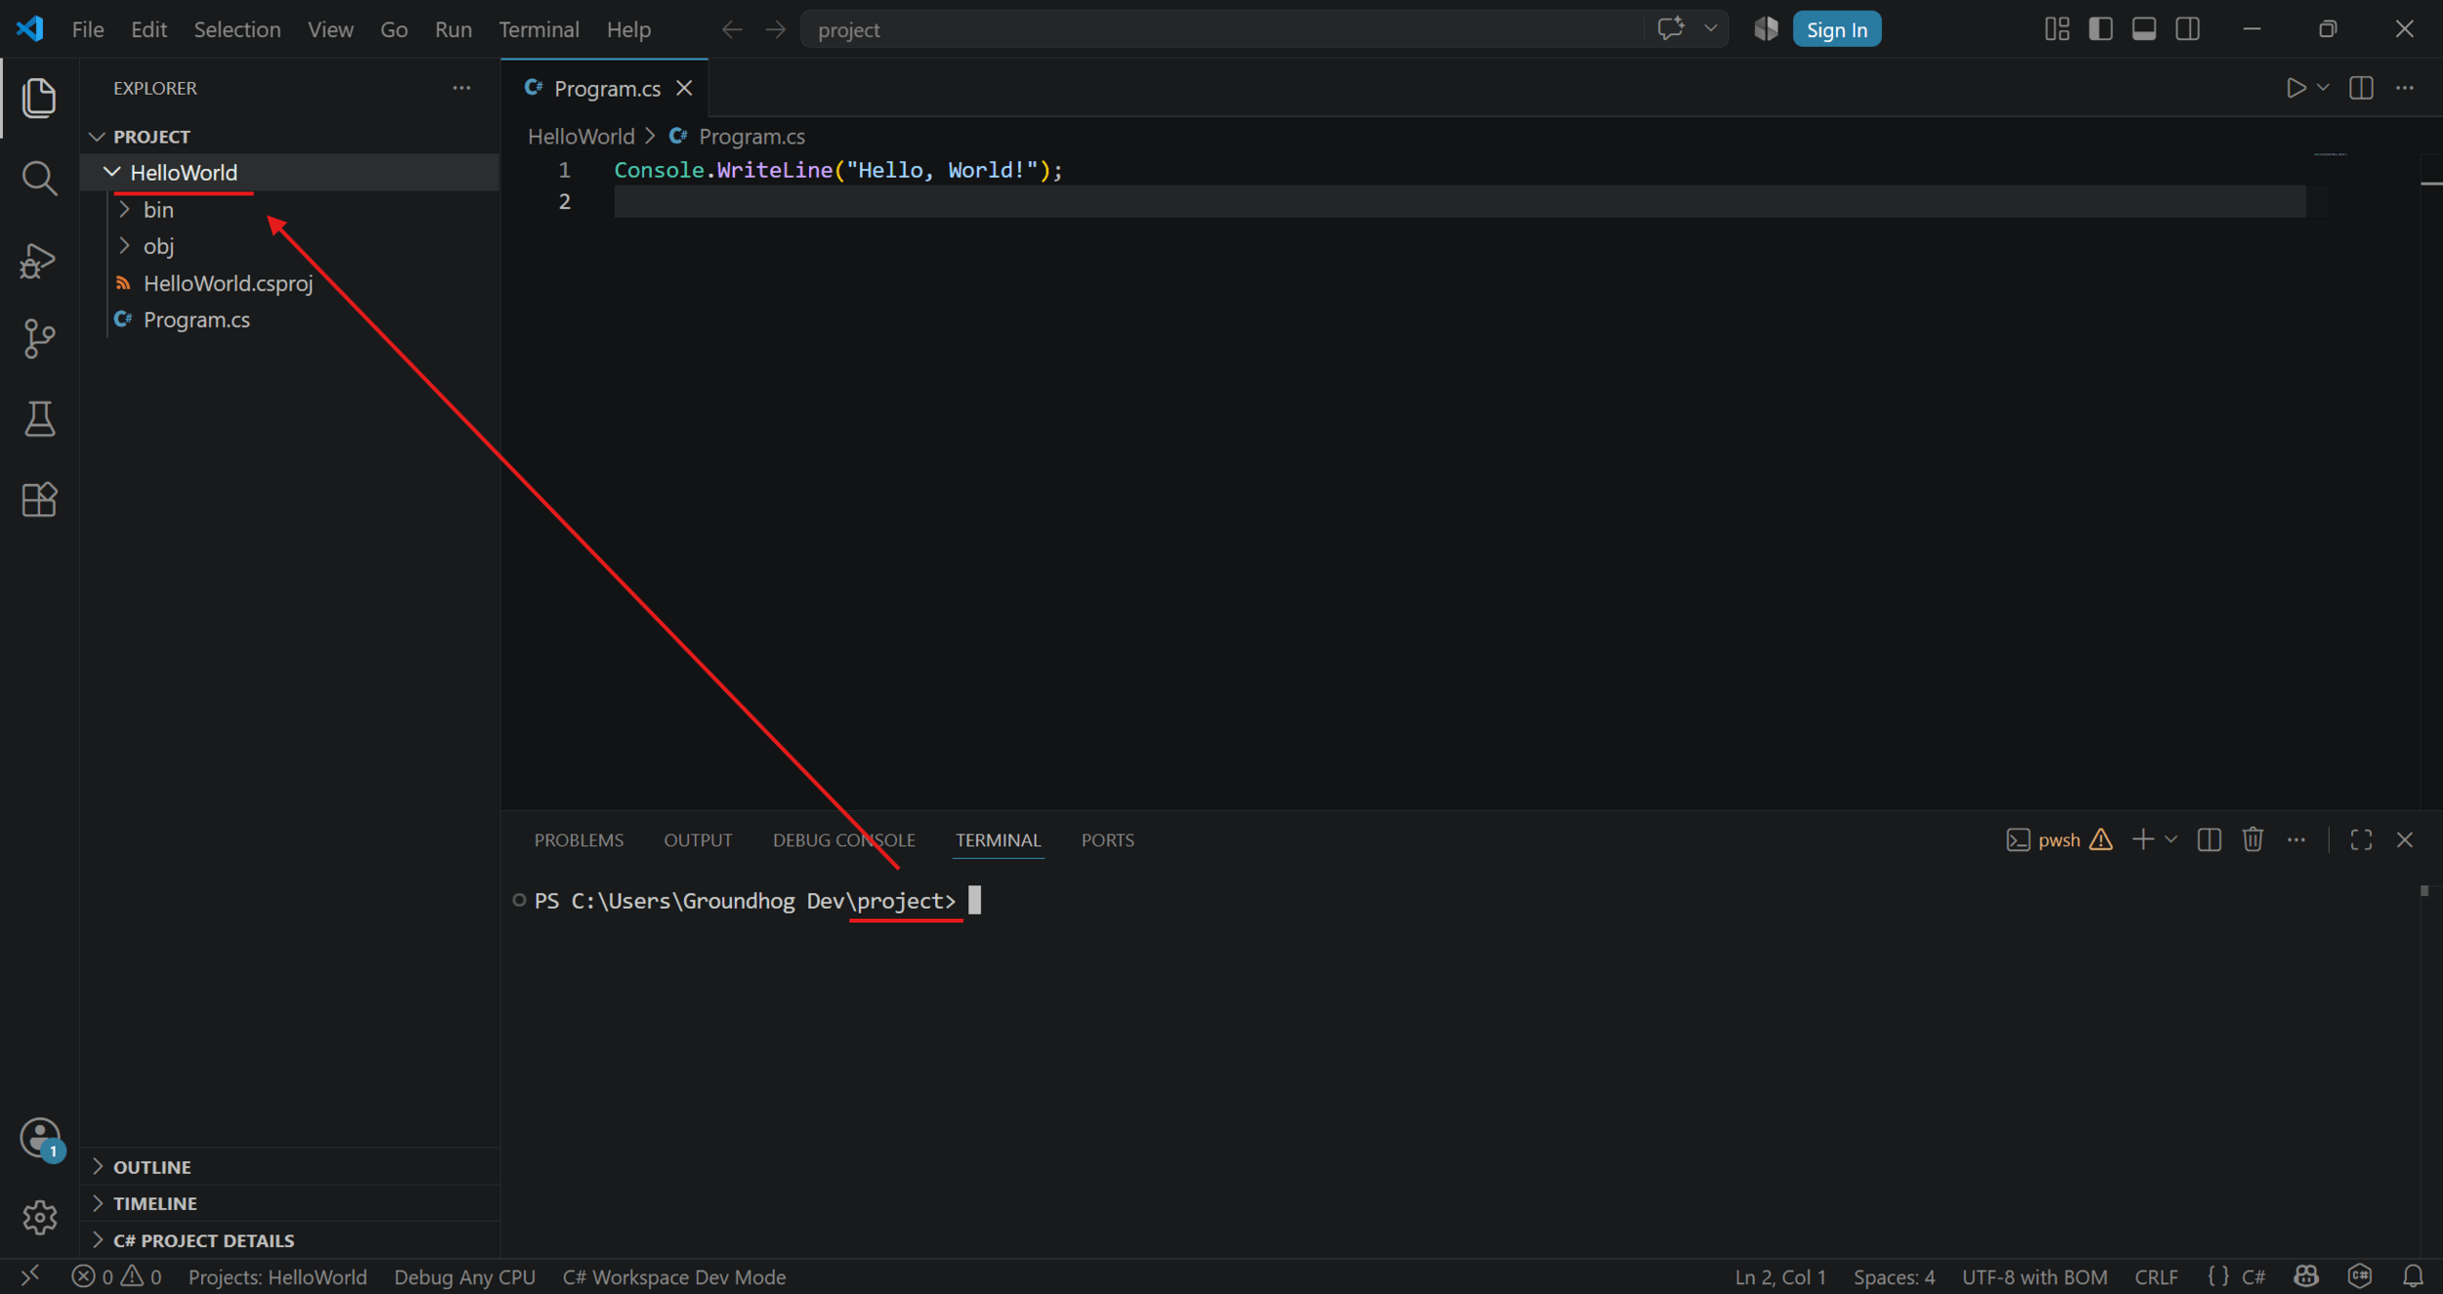The image size is (2443, 1294).
Task: Click Debug Any CPU status item
Action: [x=464, y=1276]
